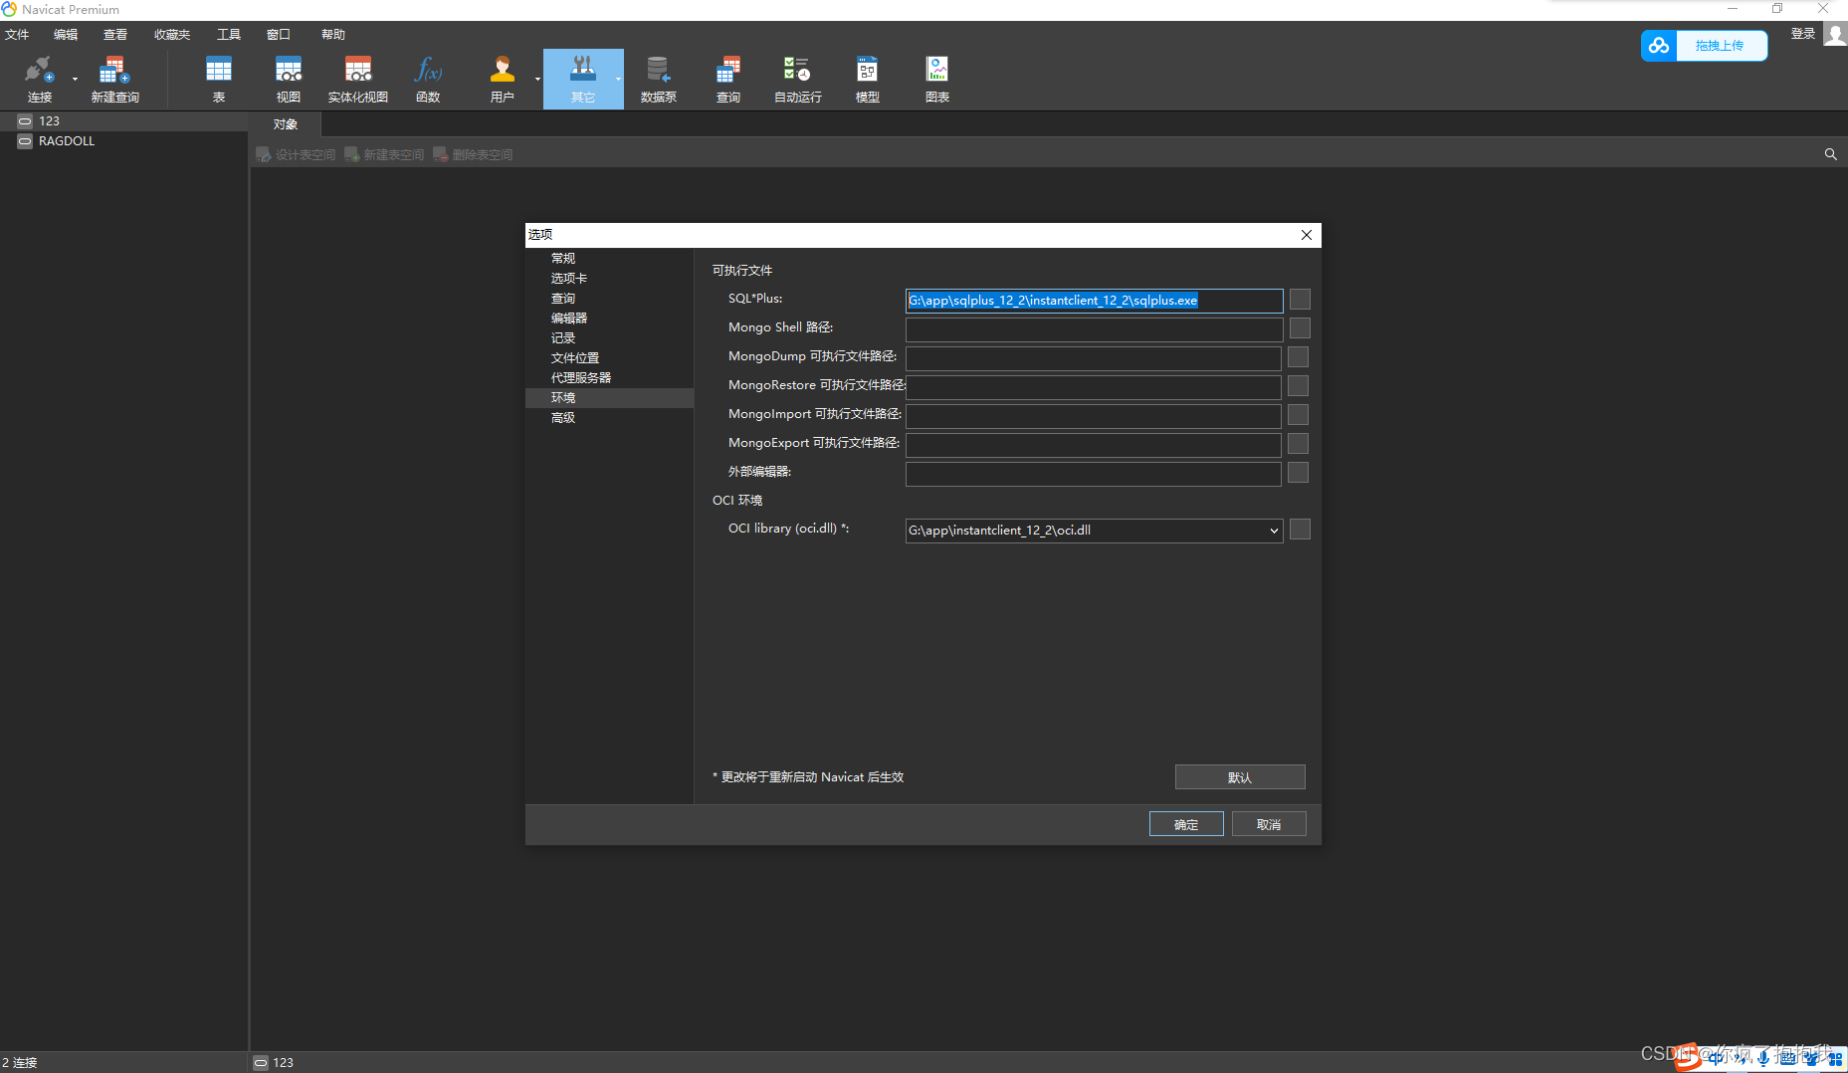Open the 工具 tools menu
This screenshot has height=1073, width=1848.
[229, 34]
